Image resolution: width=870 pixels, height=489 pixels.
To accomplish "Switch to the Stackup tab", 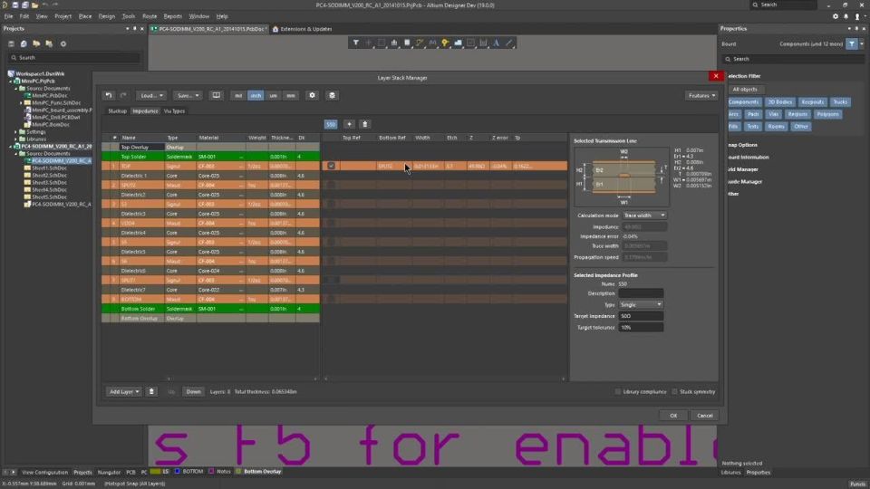I will (117, 110).
